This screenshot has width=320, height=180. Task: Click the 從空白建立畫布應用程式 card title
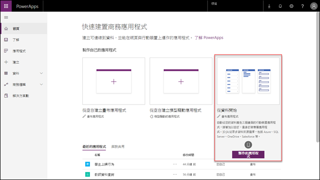(104, 110)
